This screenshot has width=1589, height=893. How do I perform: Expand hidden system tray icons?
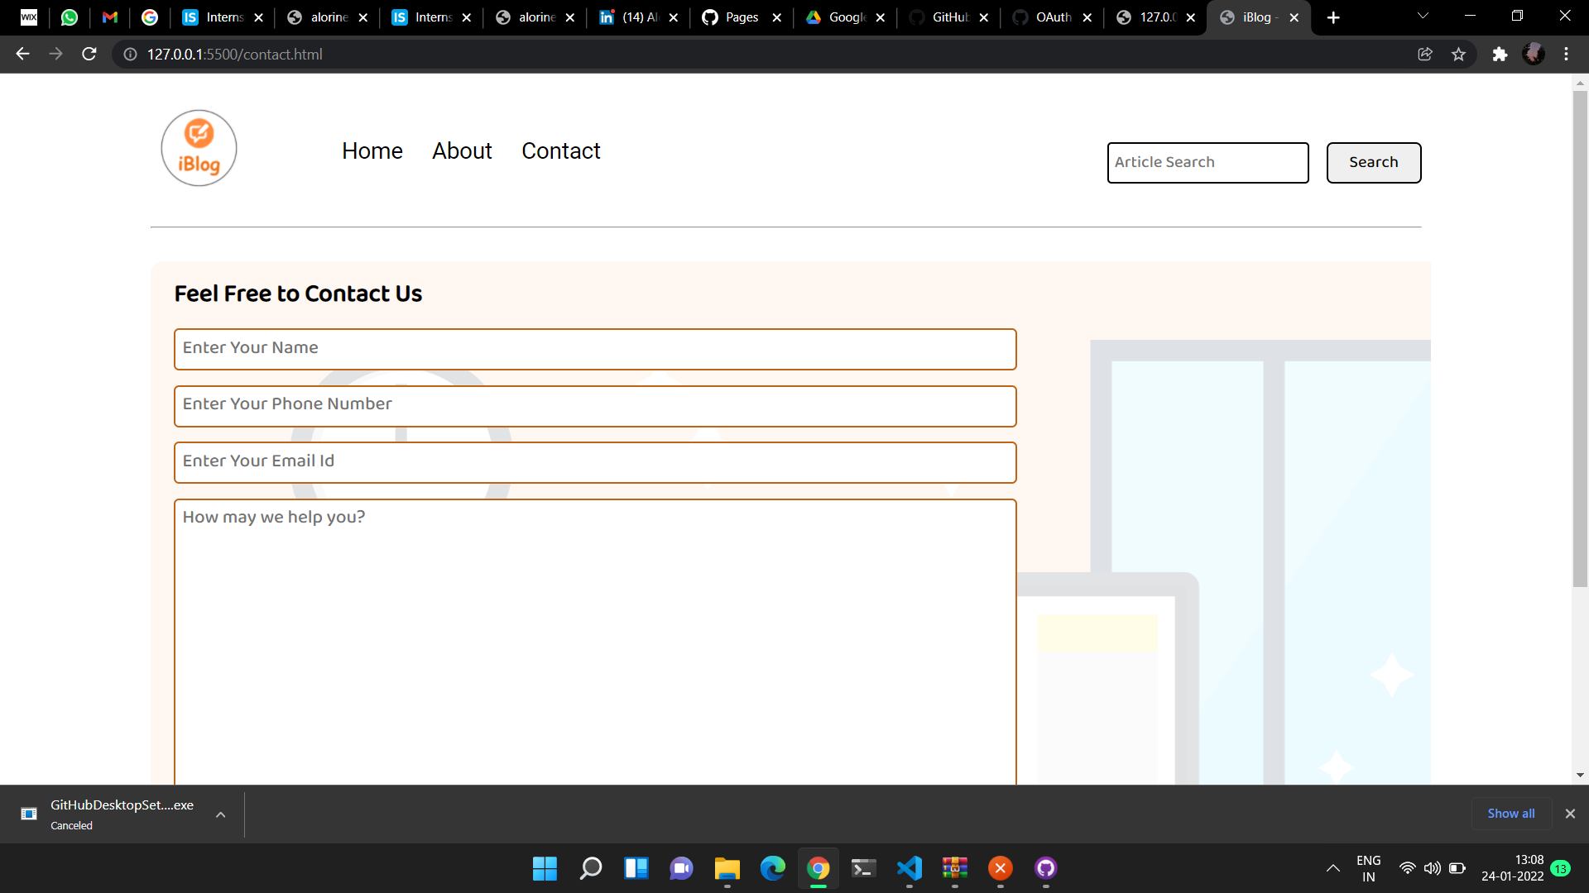(1333, 868)
